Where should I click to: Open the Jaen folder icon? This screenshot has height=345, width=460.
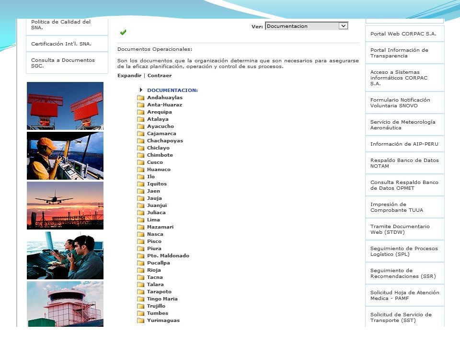140,191
